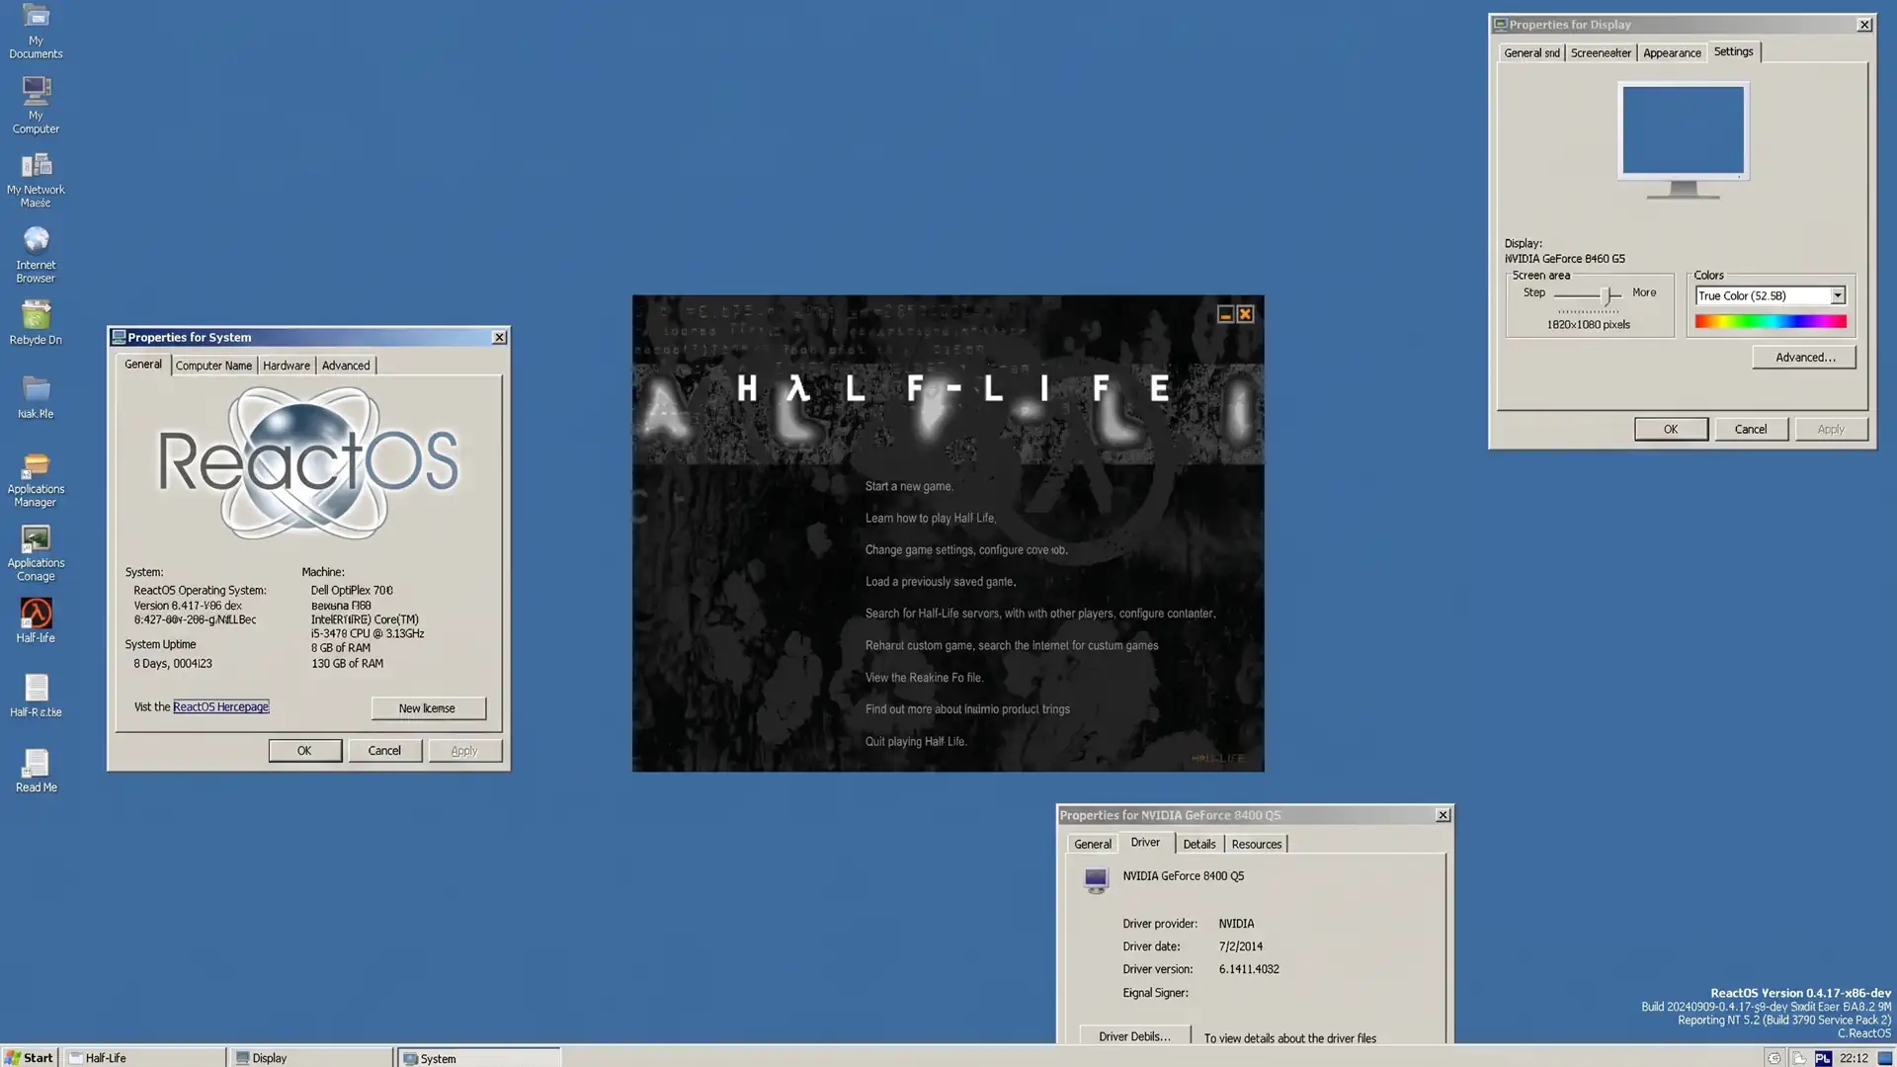Close the Properties for Display window
1897x1067 pixels.
click(1864, 25)
